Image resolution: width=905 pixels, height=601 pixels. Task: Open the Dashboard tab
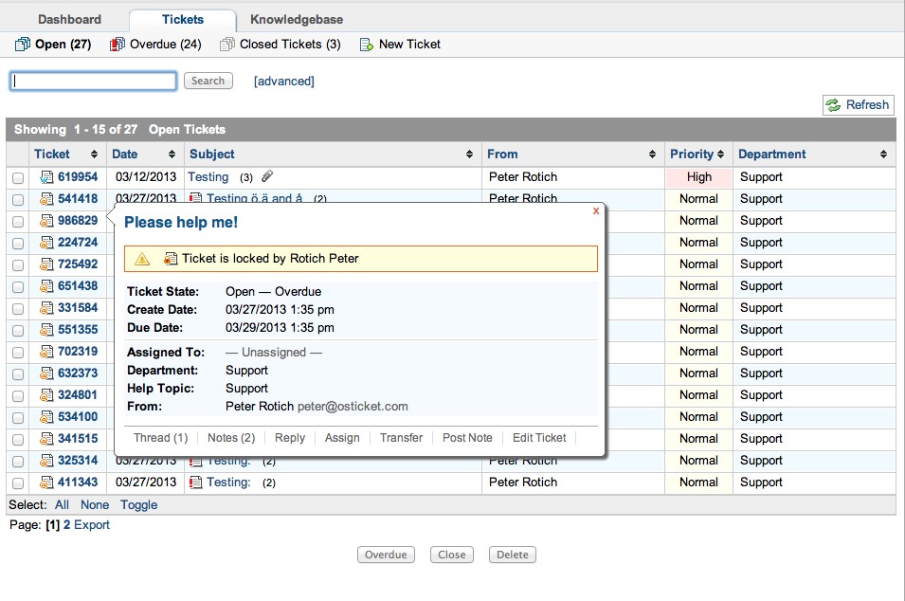69,19
